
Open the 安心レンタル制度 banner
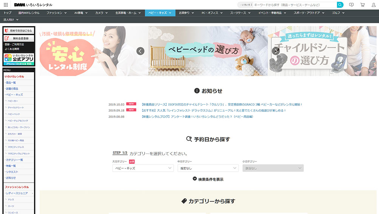pyautogui.click(x=94, y=51)
